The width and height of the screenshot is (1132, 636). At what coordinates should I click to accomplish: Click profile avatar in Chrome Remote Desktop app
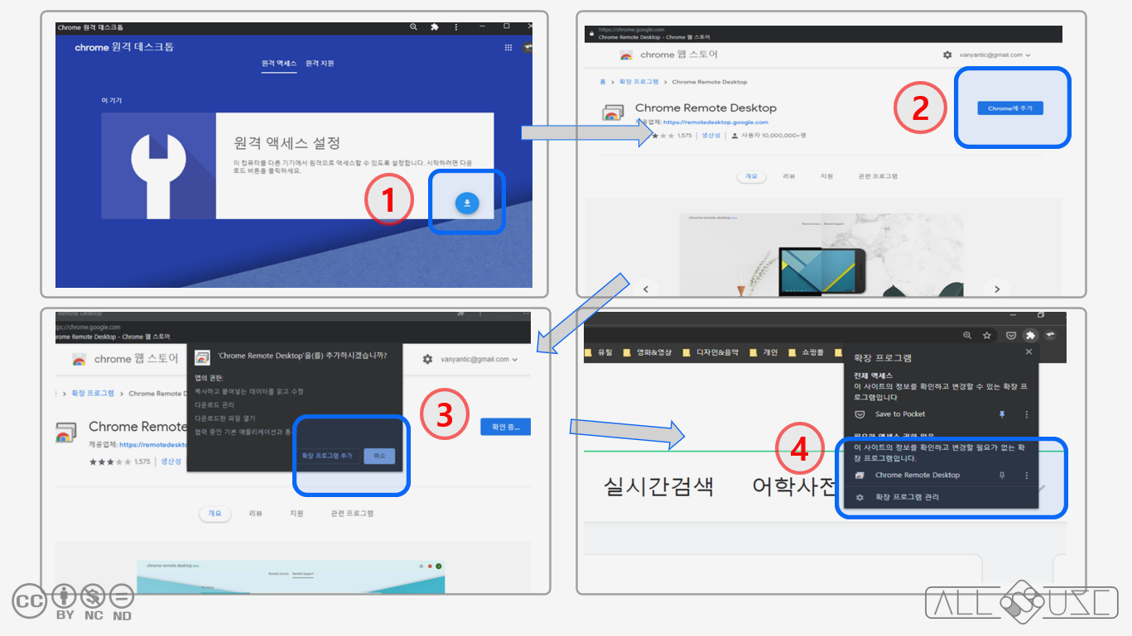pyautogui.click(x=527, y=47)
